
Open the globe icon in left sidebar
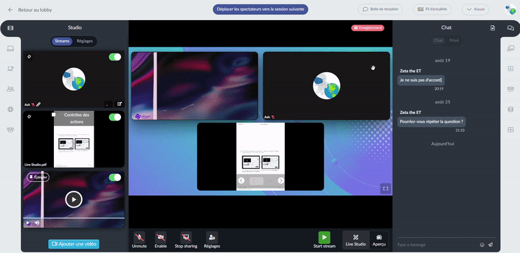pyautogui.click(x=10, y=109)
